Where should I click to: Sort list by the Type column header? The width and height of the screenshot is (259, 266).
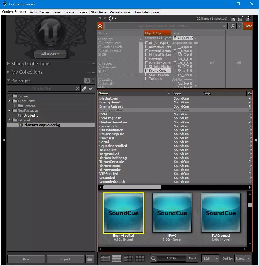coord(187,93)
